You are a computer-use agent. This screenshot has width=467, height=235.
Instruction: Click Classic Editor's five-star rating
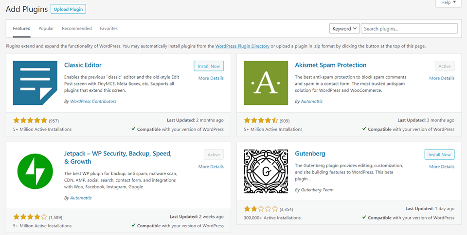click(x=30, y=120)
